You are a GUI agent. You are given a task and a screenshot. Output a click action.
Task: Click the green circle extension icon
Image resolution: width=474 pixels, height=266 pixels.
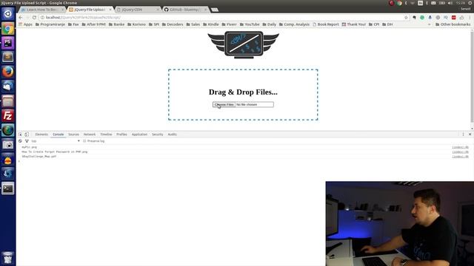tap(422, 18)
